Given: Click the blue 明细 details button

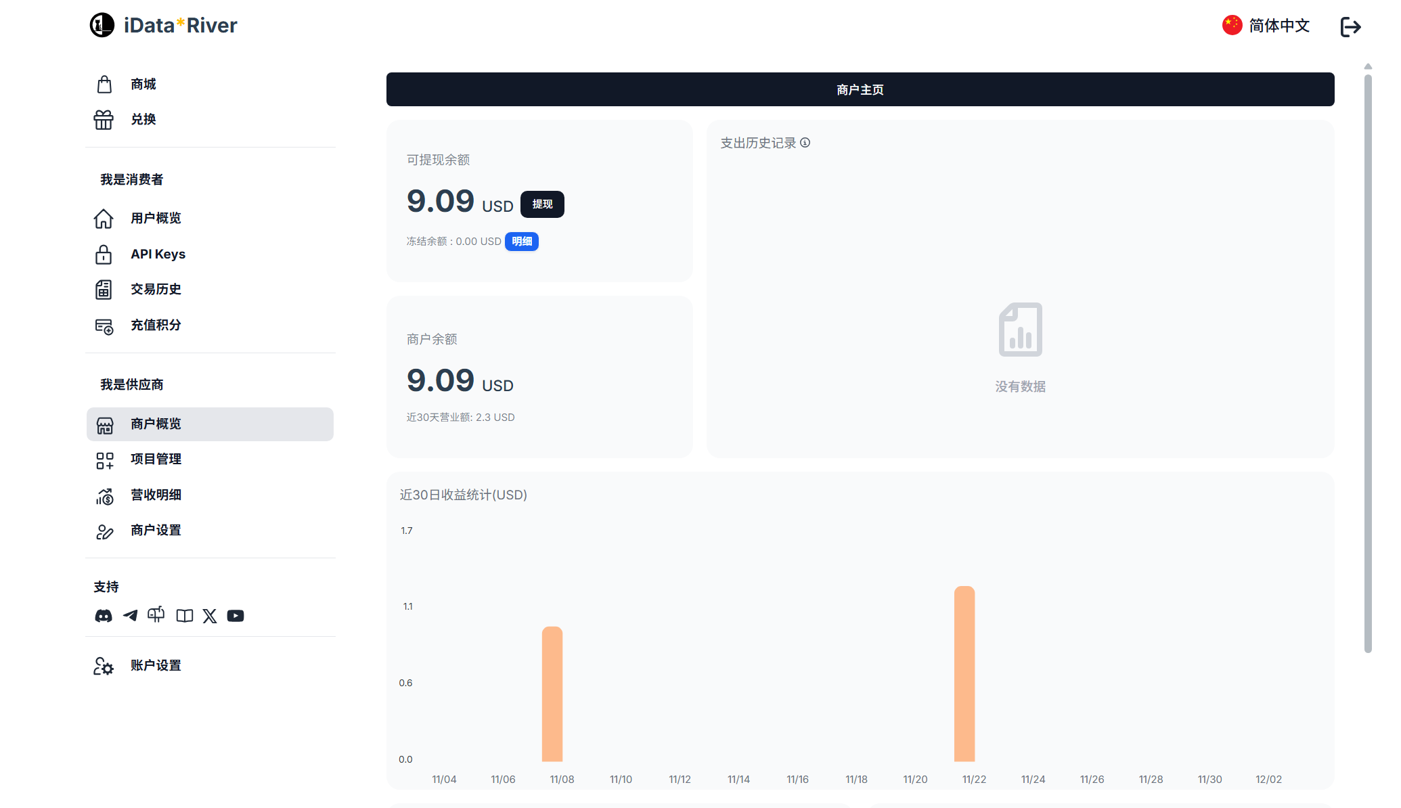Looking at the screenshot, I should click(522, 242).
